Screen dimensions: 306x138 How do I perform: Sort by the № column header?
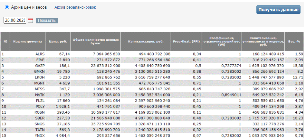pos(5,41)
